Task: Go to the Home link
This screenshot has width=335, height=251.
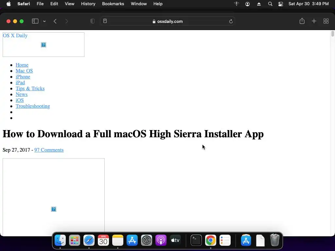Action: (x=22, y=65)
